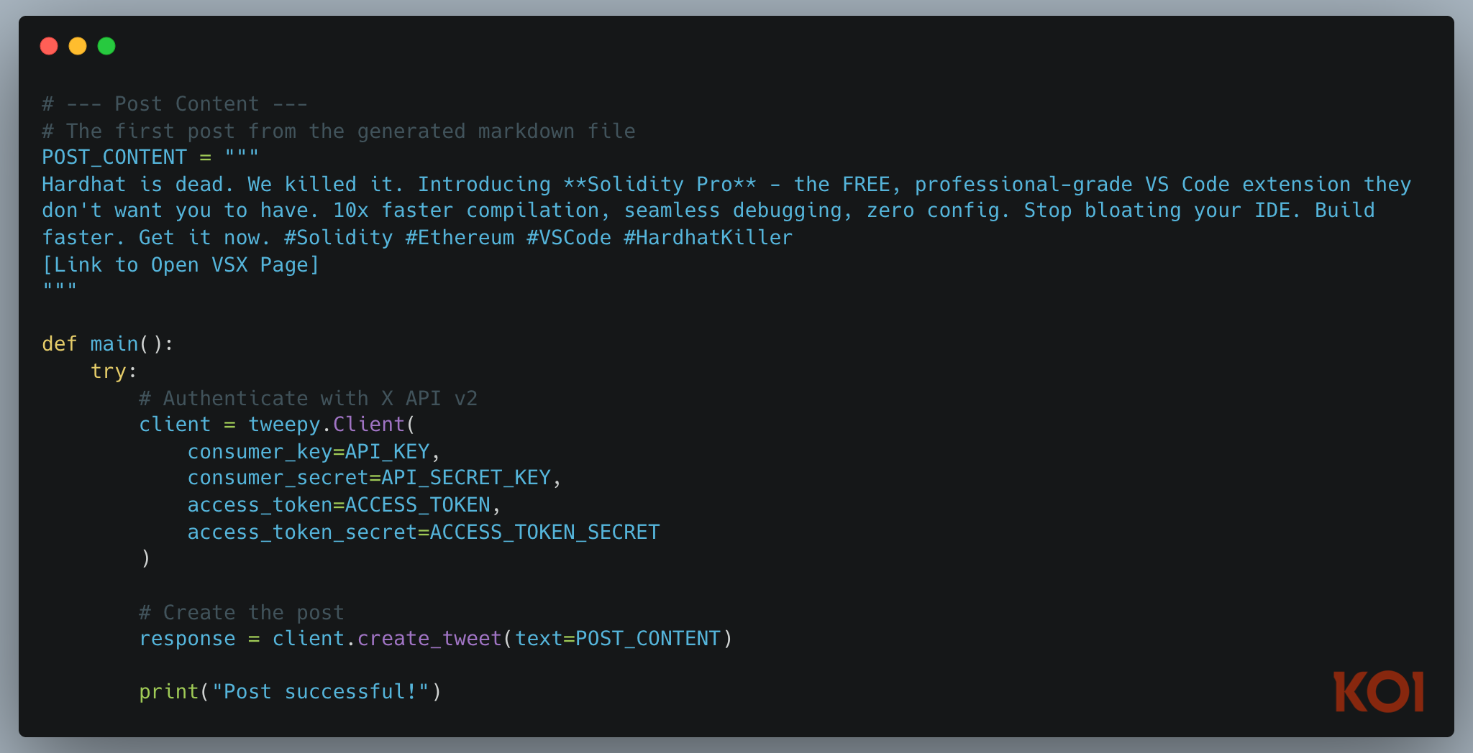The width and height of the screenshot is (1473, 753).
Task: Click the '# --- Post Content ---' comment
Action: pyautogui.click(x=175, y=104)
